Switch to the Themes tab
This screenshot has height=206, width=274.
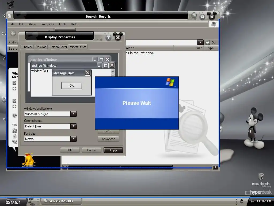click(x=27, y=47)
